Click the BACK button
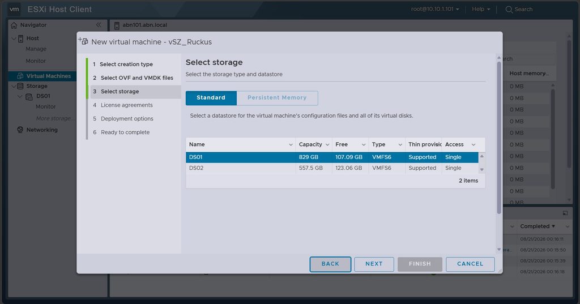The image size is (580, 304). click(330, 264)
